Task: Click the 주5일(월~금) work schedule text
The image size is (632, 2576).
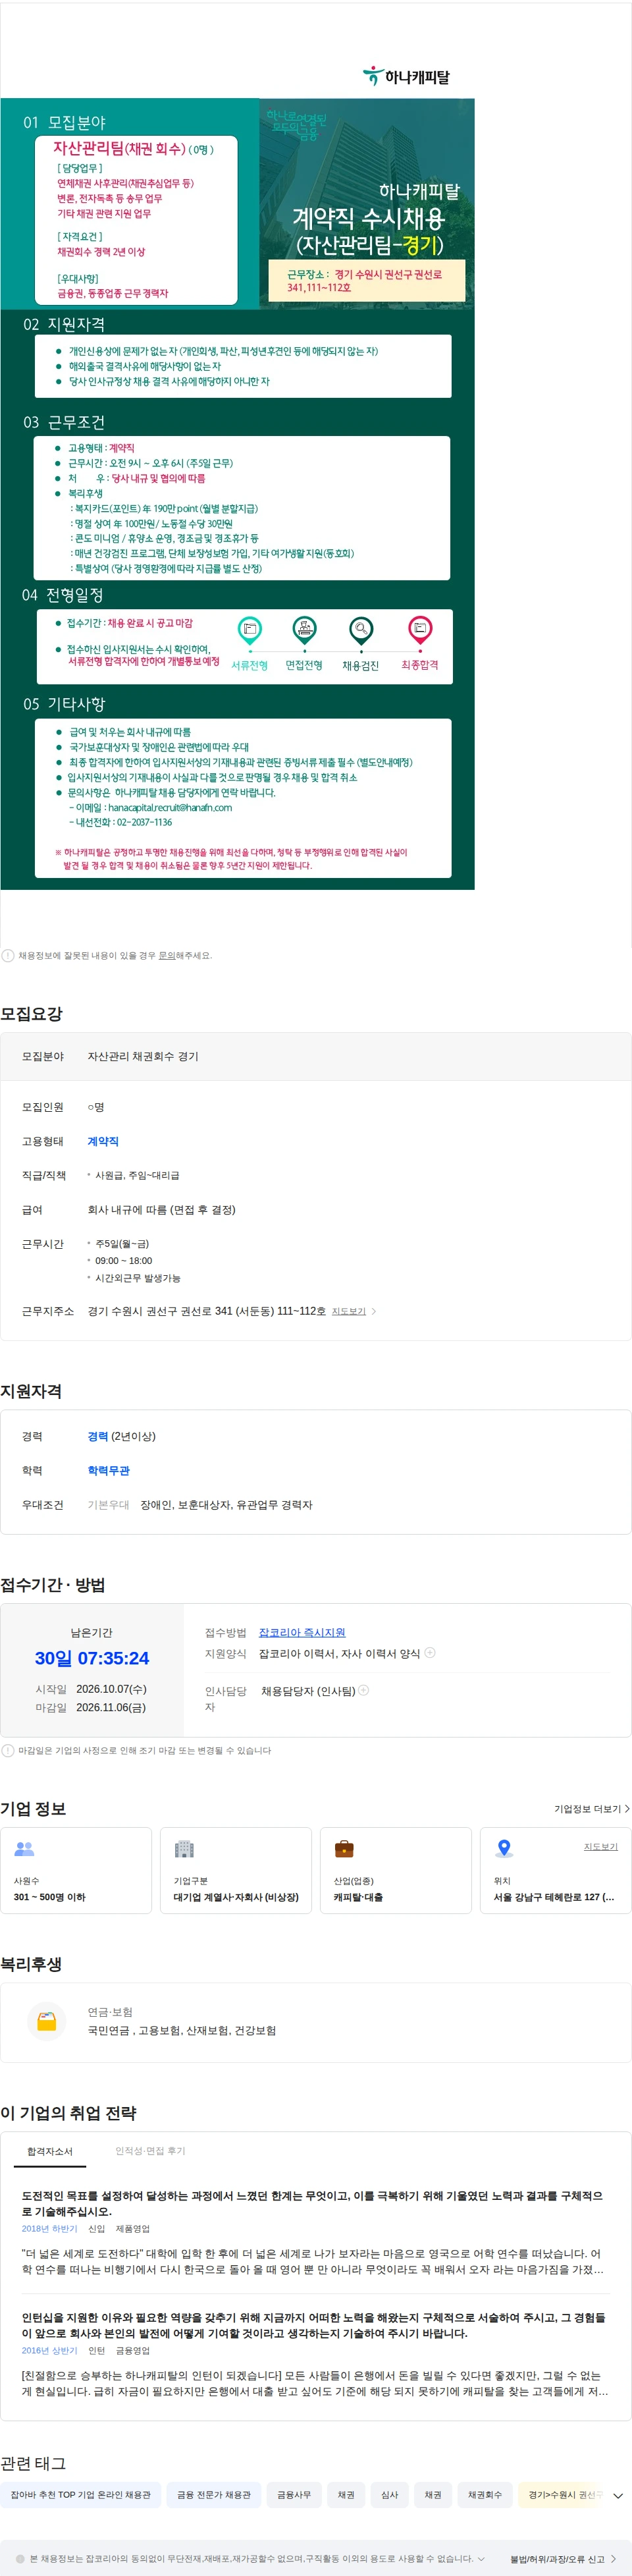Action: click(122, 1243)
